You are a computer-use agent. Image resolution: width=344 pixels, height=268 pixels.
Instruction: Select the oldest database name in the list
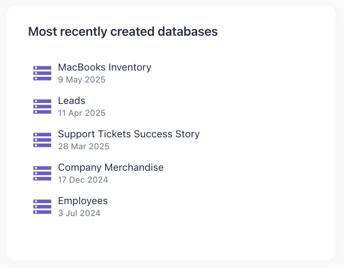click(83, 201)
